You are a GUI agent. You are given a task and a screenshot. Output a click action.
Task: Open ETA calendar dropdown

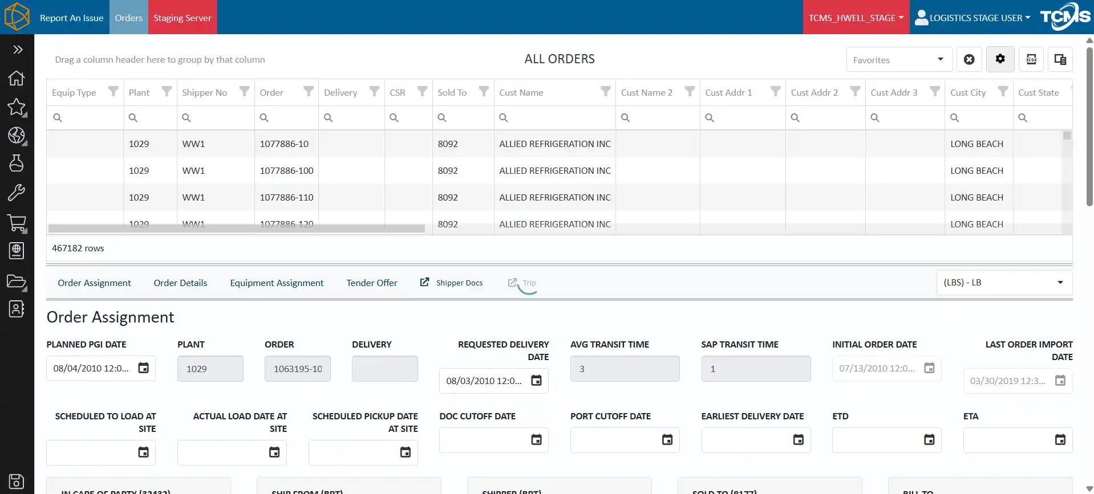click(1060, 440)
